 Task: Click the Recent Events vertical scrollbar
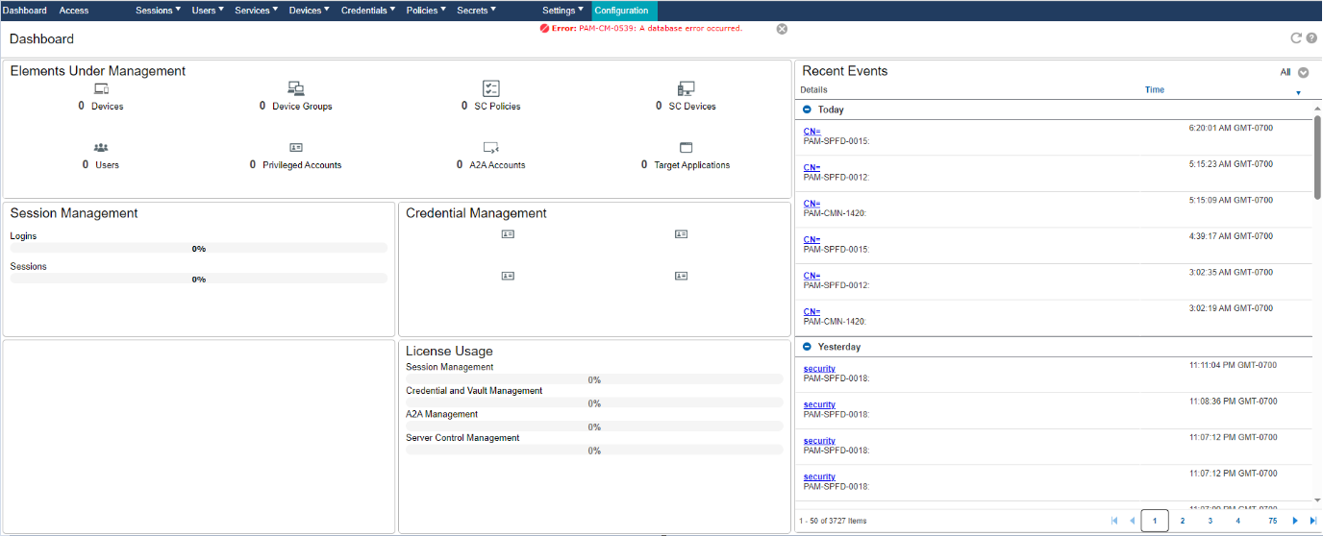coord(1317,158)
